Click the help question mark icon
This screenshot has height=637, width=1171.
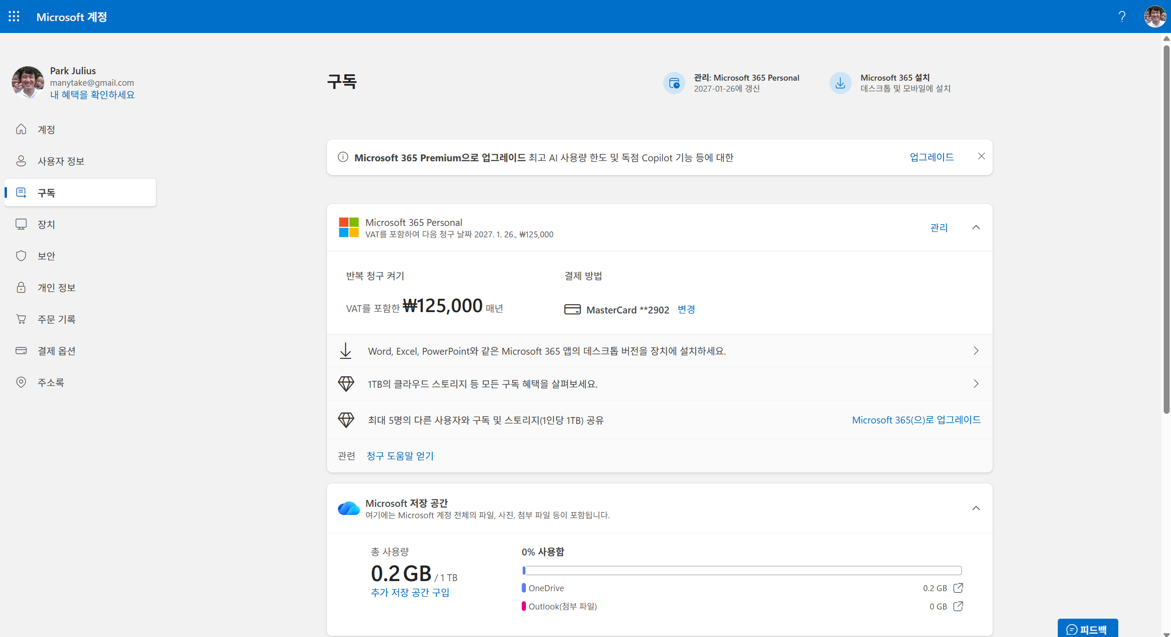[x=1121, y=16]
